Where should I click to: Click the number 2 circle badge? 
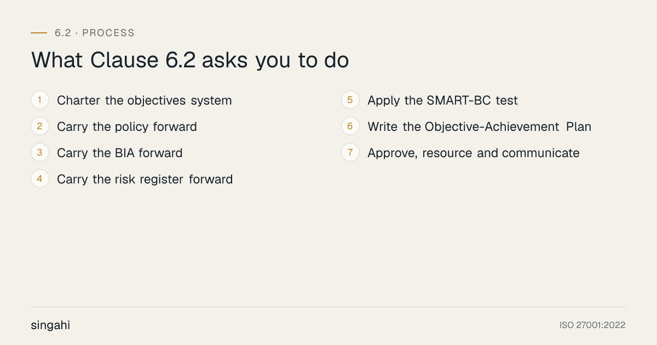coord(40,127)
